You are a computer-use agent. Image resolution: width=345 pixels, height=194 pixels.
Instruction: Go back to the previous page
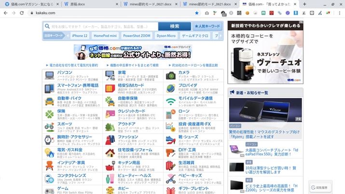[x=6, y=13]
